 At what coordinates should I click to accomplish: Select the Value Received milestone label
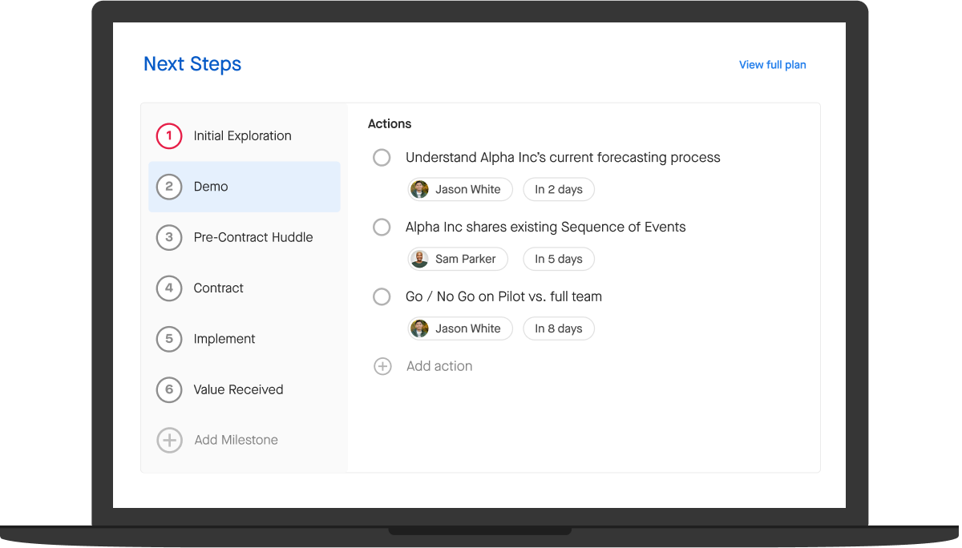click(x=238, y=389)
